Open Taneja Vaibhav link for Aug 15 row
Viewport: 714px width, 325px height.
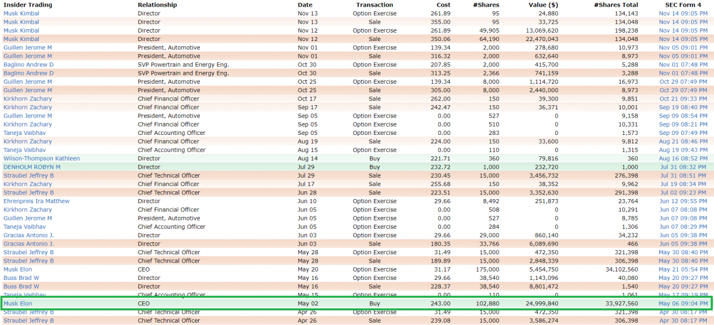pyautogui.click(x=24, y=150)
